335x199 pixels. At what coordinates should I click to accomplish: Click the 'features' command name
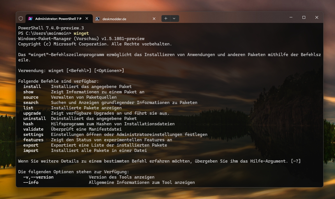pos(33,140)
